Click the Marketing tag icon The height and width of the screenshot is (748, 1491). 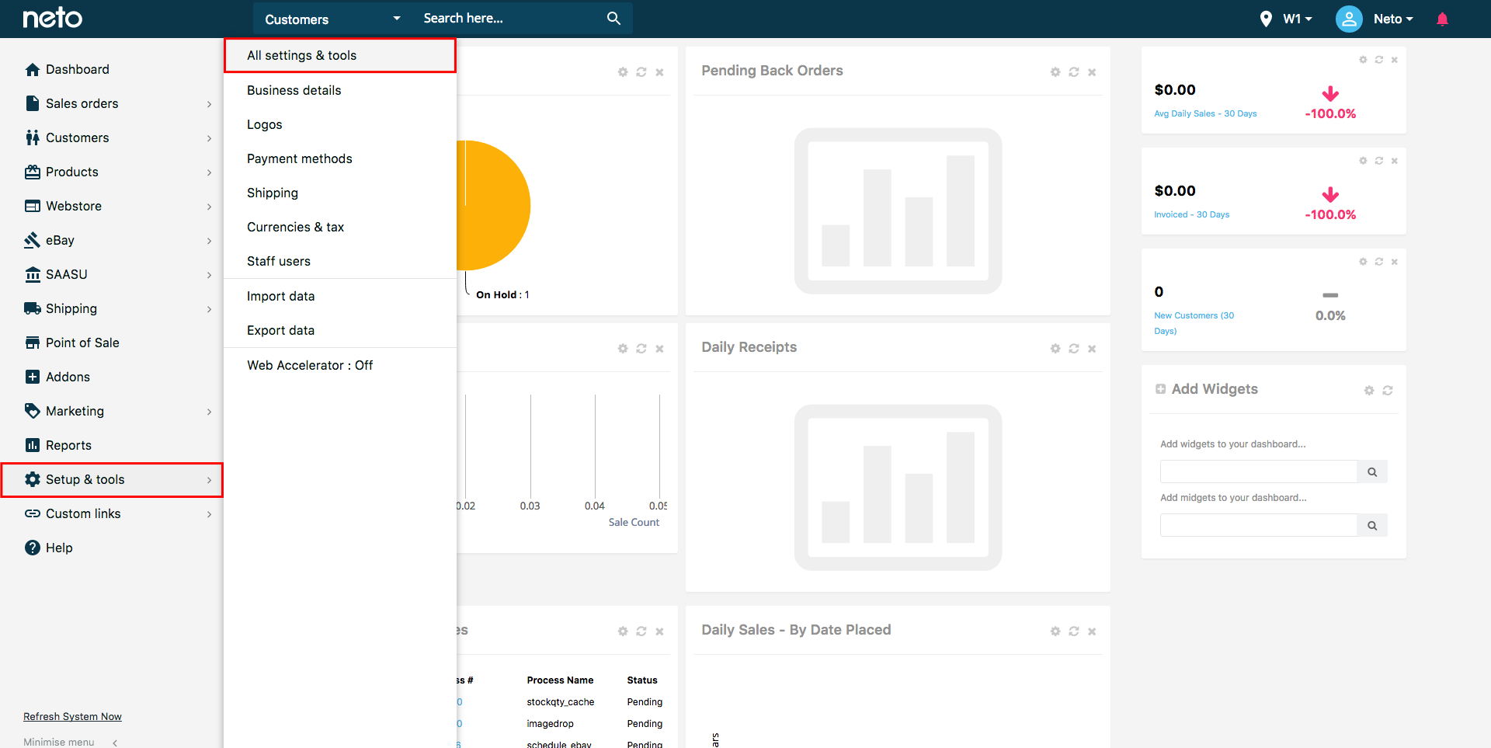point(33,411)
